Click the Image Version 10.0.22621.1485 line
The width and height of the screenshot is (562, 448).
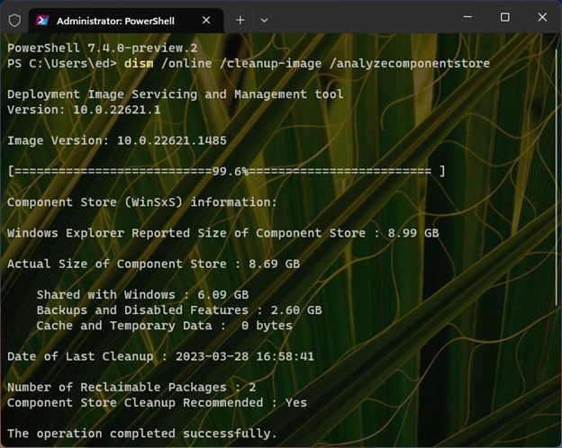(117, 140)
